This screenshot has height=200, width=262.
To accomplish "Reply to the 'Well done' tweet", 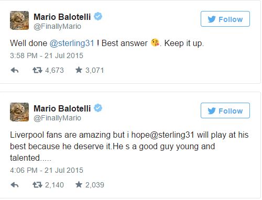I will click(15, 70).
